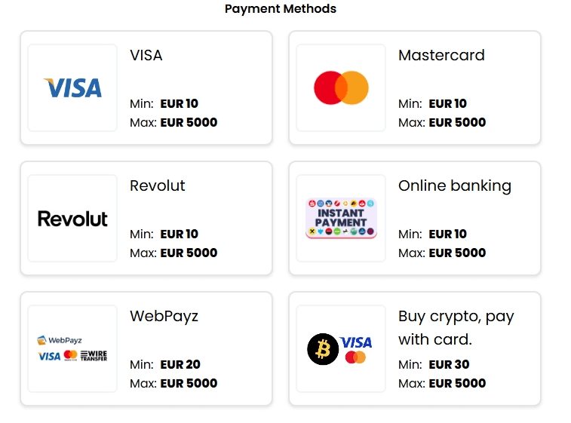Viewport: 571px width, 423px height.
Task: Click the Revolut logo
Action: pos(72,219)
